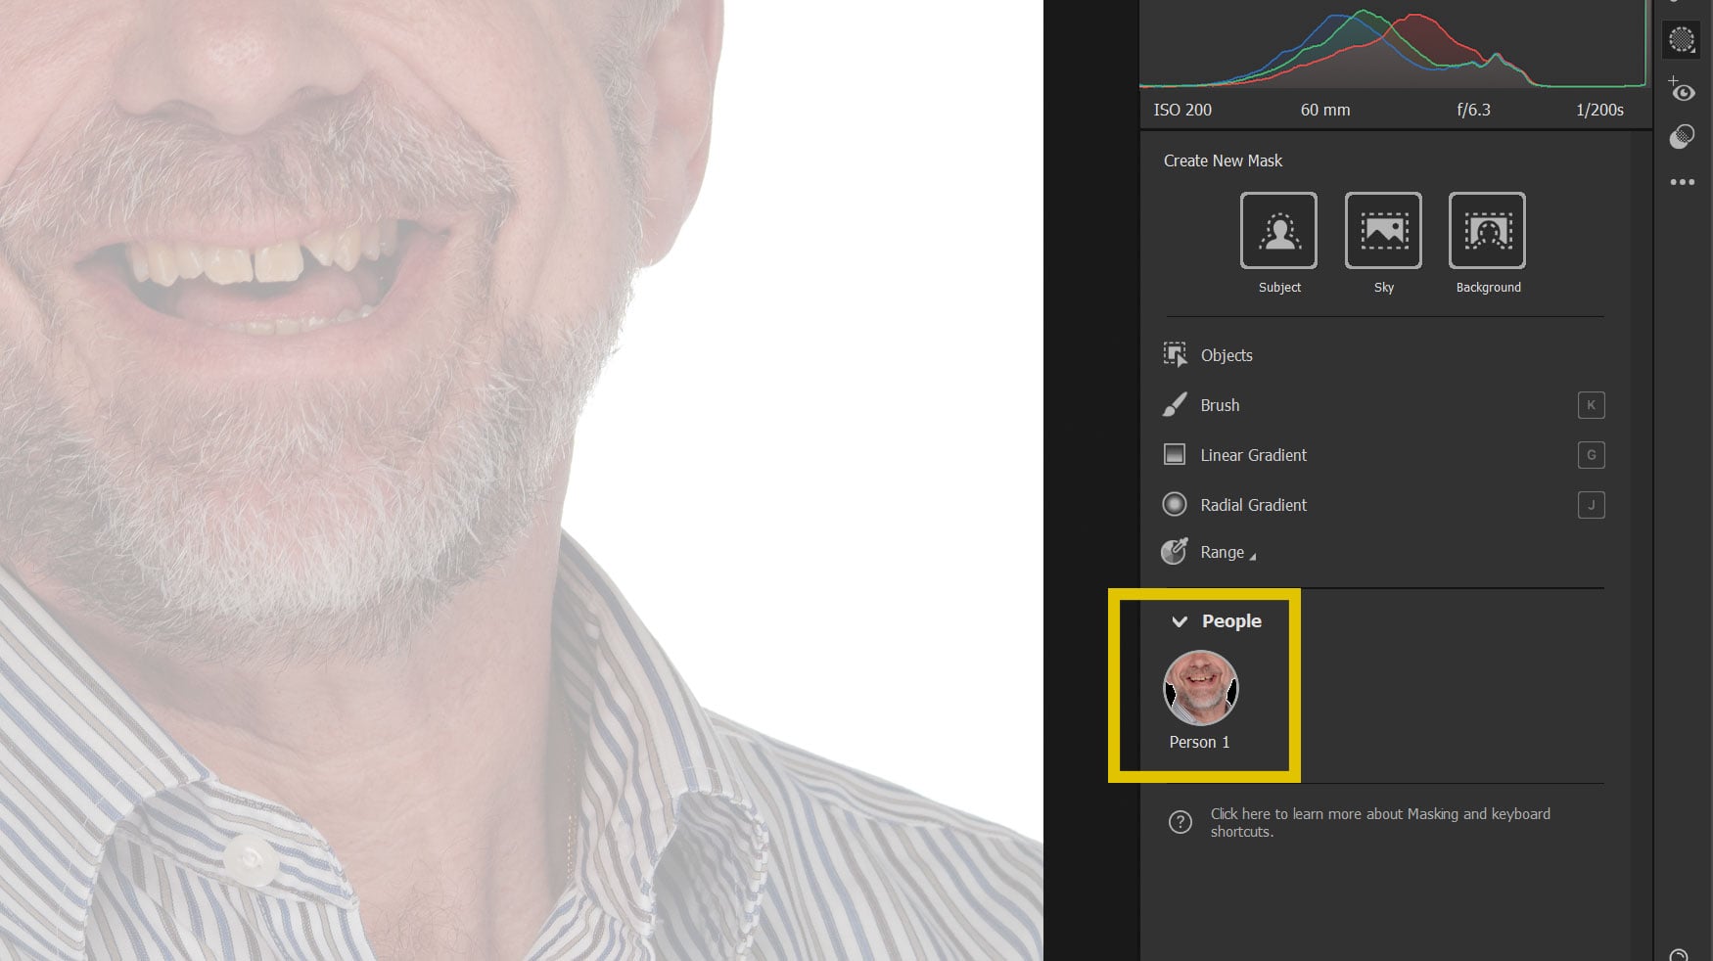
Task: Open the three-dot more options menu
Action: pos(1684,181)
